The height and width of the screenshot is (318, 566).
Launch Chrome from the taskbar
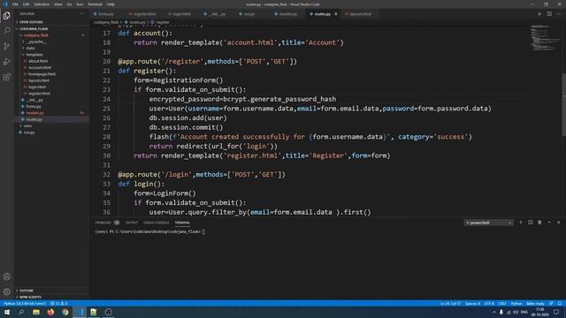click(65, 312)
